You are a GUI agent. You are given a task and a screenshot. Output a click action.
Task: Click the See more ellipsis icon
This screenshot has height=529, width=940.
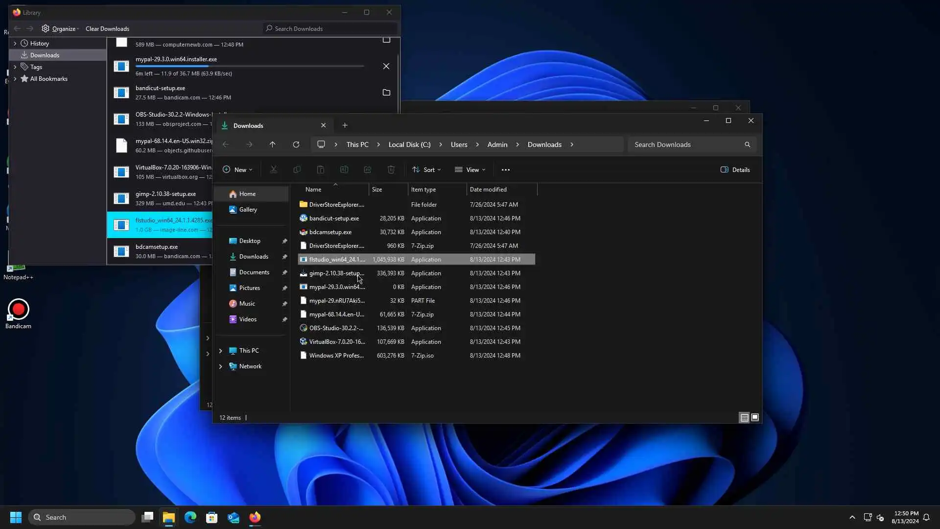pos(506,170)
